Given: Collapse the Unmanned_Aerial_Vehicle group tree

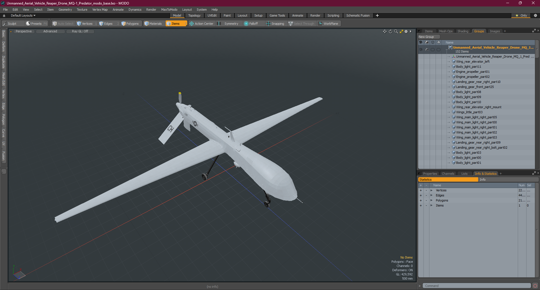Looking at the screenshot, I should pos(447,50).
